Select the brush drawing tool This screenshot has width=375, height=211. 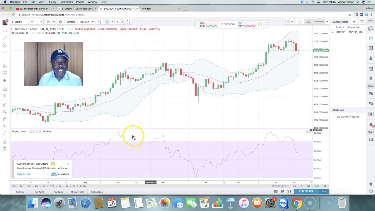point(5,52)
